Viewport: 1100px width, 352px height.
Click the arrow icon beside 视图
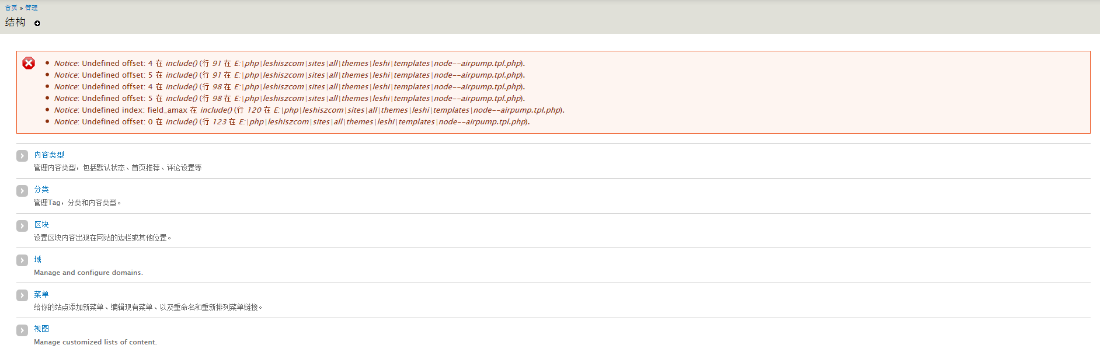coord(22,330)
